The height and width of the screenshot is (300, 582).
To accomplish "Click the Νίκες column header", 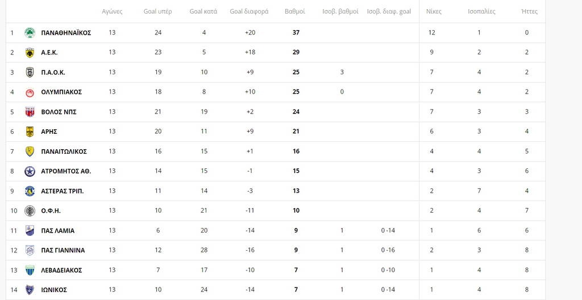I will coord(434,11).
